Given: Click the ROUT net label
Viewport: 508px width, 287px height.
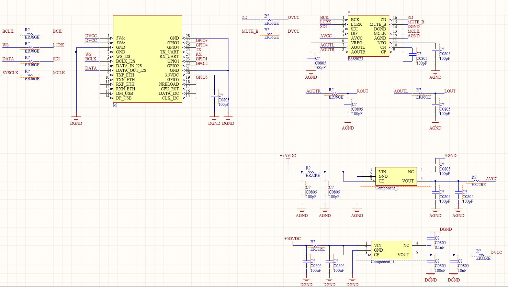Looking at the screenshot, I should [362, 91].
